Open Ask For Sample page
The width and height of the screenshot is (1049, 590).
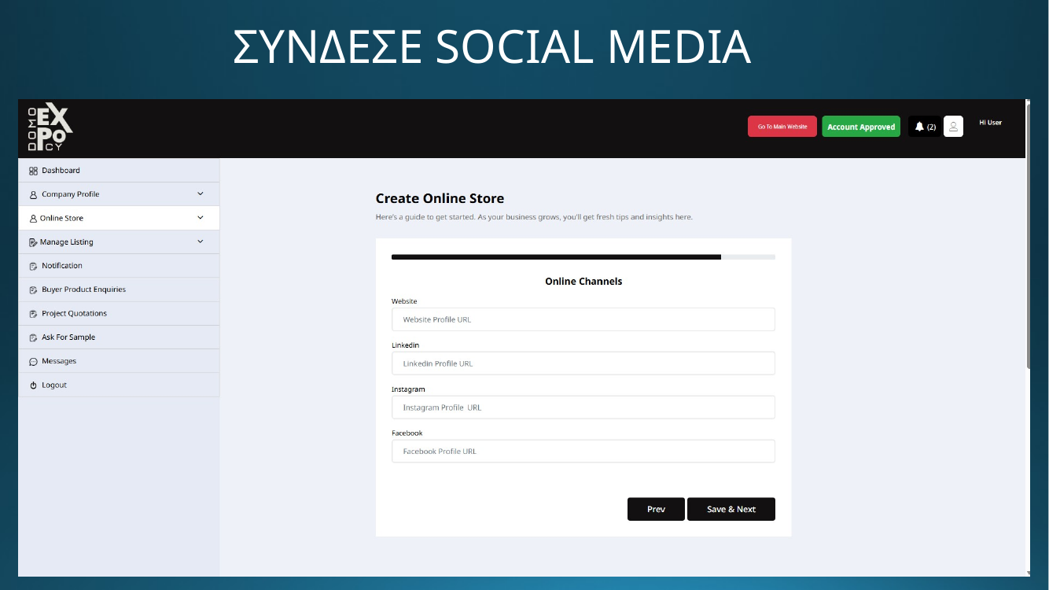click(119, 337)
